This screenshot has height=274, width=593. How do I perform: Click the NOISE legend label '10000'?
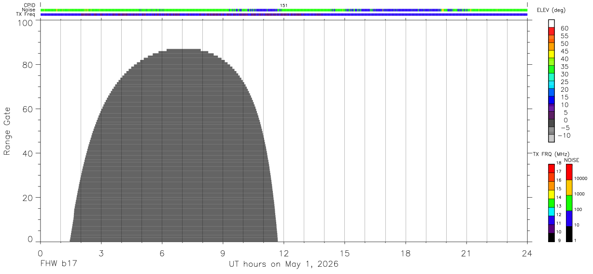[581, 178]
